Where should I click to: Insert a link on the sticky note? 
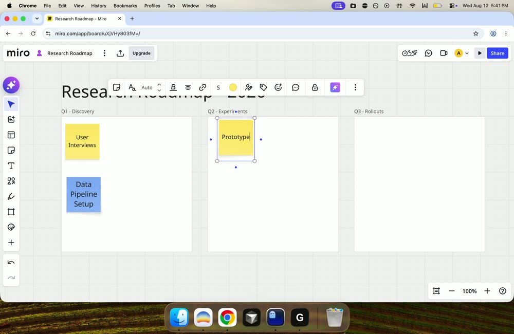point(203,87)
